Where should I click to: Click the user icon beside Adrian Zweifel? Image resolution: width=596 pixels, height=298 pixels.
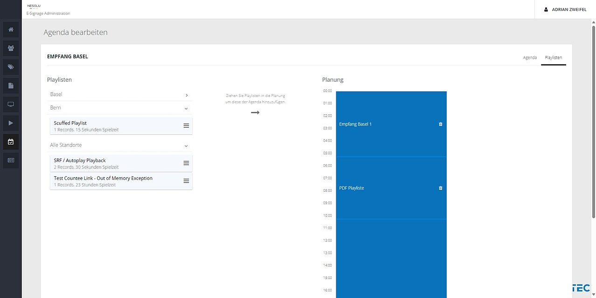(x=546, y=9)
